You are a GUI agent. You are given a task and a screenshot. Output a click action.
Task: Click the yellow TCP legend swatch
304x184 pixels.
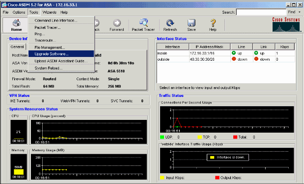[200, 137]
